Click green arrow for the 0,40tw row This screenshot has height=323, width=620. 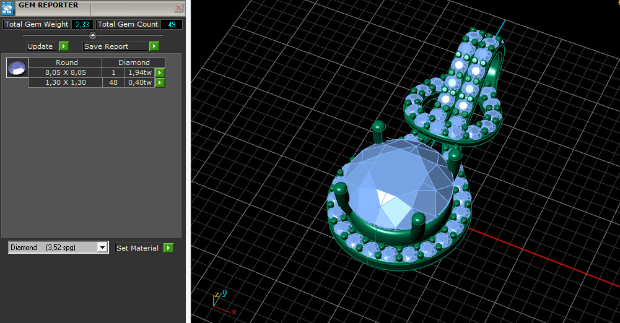click(160, 82)
